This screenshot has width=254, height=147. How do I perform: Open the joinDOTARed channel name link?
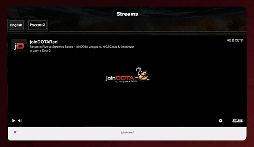tap(44, 42)
